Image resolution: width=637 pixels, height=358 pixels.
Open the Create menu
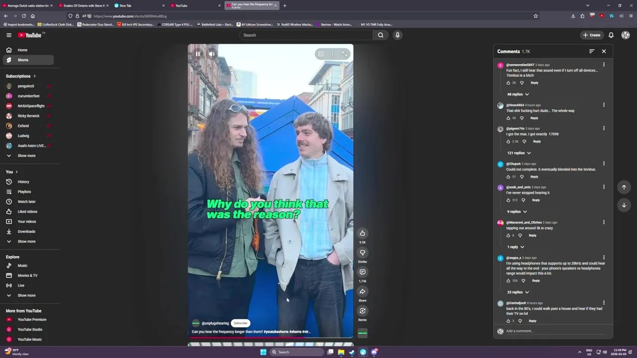pos(592,35)
